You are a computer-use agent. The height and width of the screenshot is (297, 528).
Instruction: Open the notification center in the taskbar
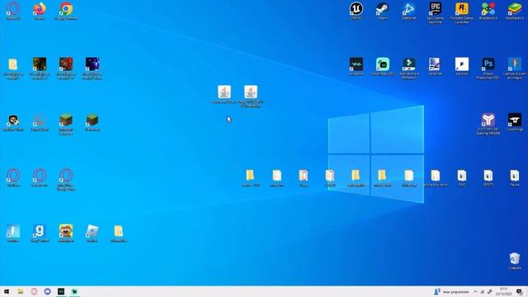click(x=520, y=292)
